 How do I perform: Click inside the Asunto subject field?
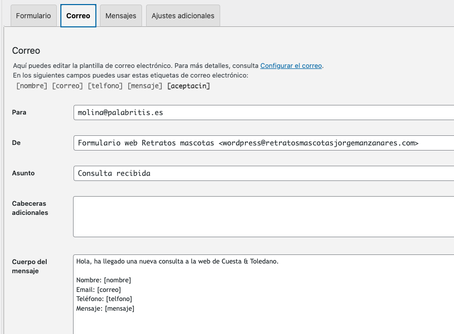pyautogui.click(x=264, y=173)
